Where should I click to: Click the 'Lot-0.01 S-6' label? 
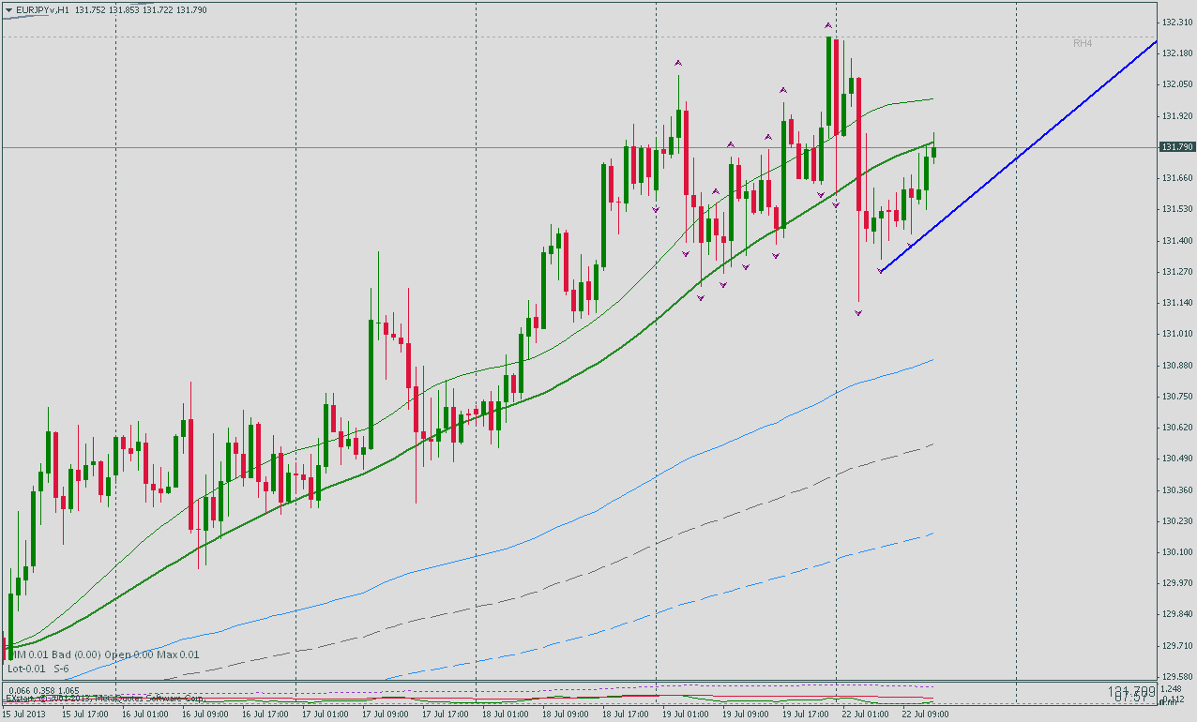38,669
